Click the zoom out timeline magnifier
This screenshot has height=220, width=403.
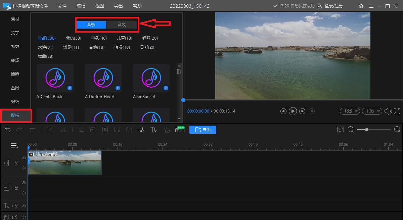(x=351, y=130)
